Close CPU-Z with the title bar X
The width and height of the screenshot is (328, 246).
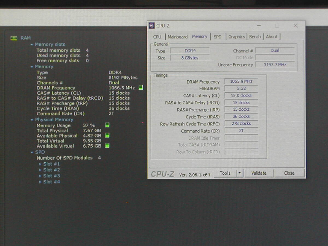pyautogui.click(x=295, y=26)
